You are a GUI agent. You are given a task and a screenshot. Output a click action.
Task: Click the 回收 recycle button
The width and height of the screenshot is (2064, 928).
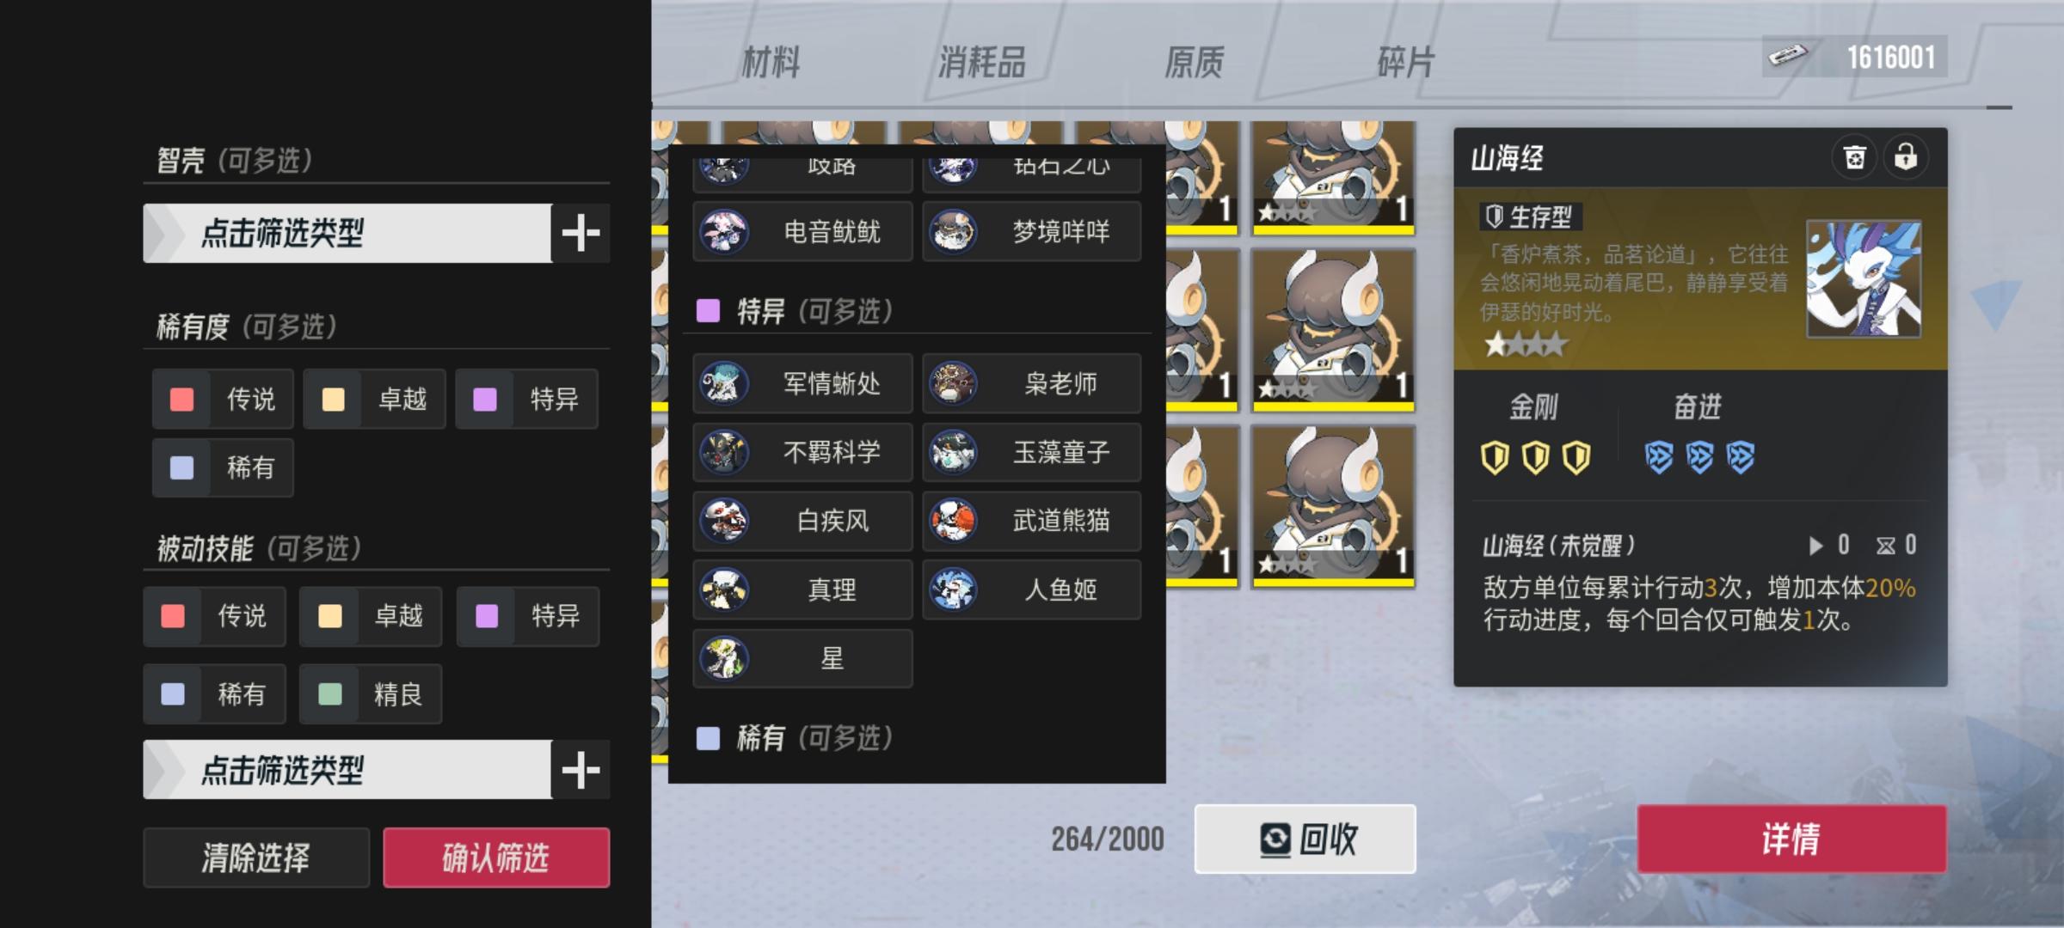click(1305, 839)
